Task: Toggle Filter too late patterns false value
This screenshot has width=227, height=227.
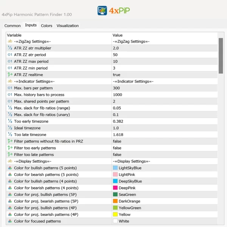Action: pos(117,154)
